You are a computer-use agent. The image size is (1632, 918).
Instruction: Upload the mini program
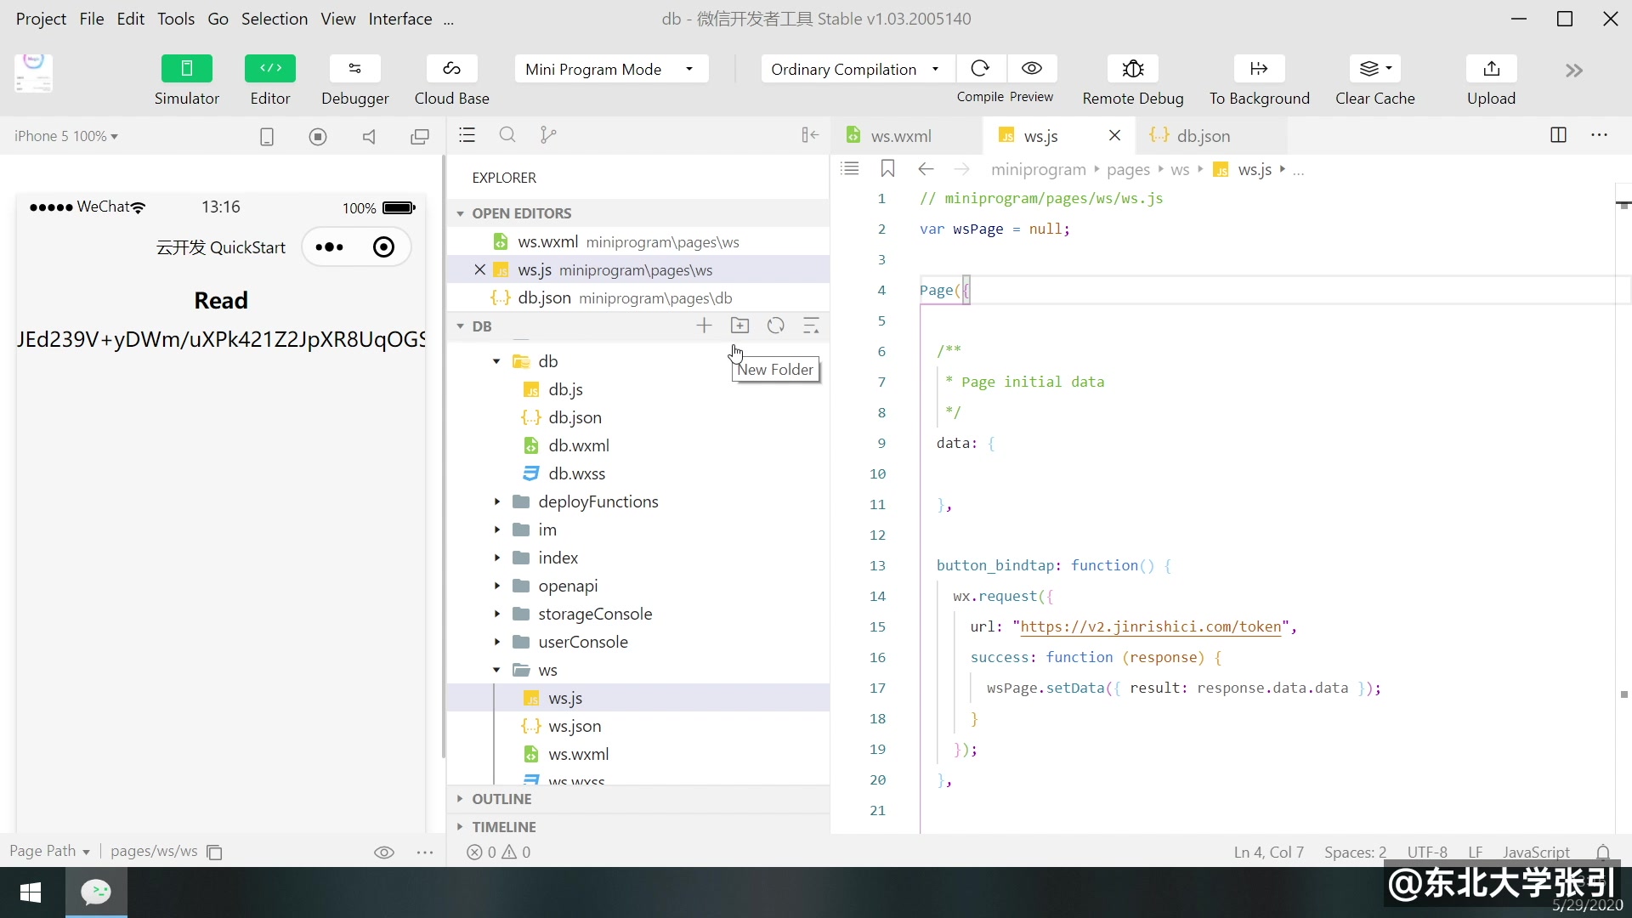pyautogui.click(x=1491, y=69)
